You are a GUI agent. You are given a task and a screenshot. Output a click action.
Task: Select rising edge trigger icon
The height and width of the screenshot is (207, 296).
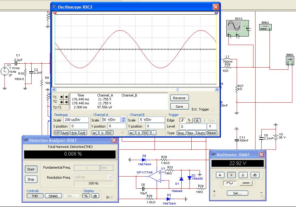(182, 120)
